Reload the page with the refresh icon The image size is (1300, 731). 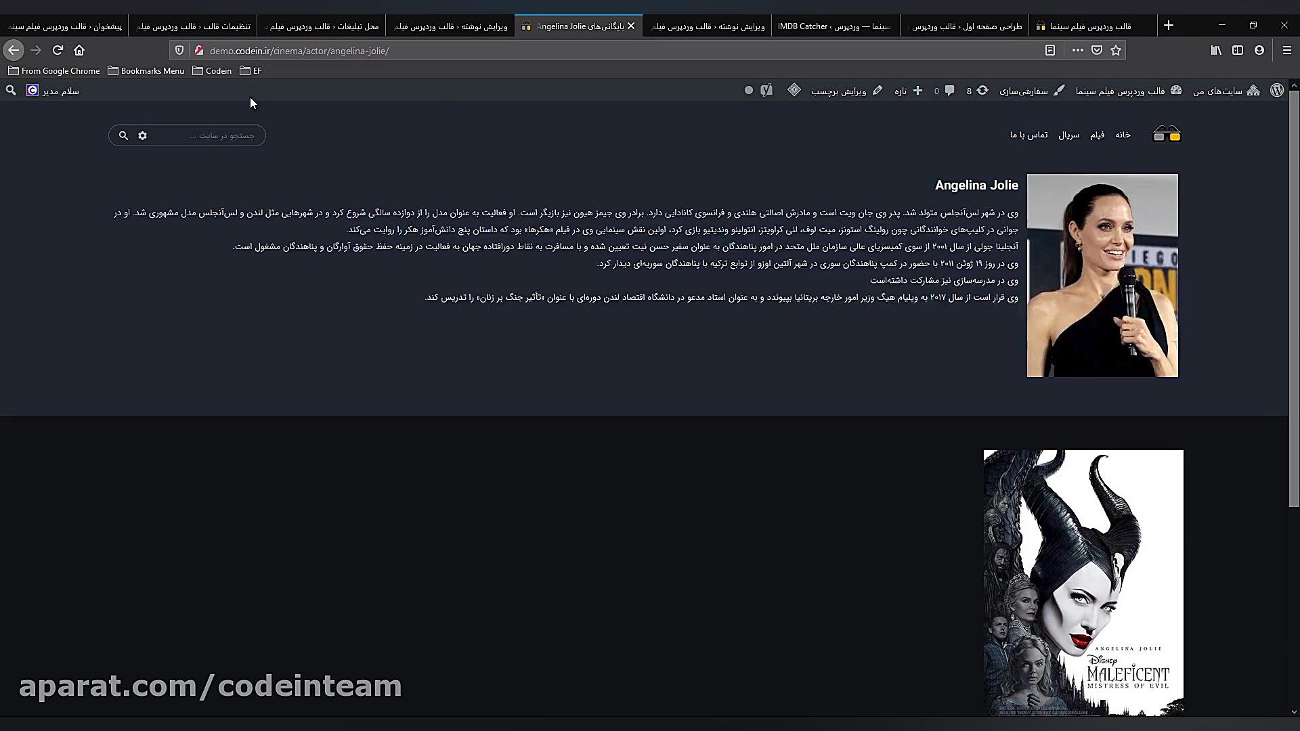tap(58, 50)
